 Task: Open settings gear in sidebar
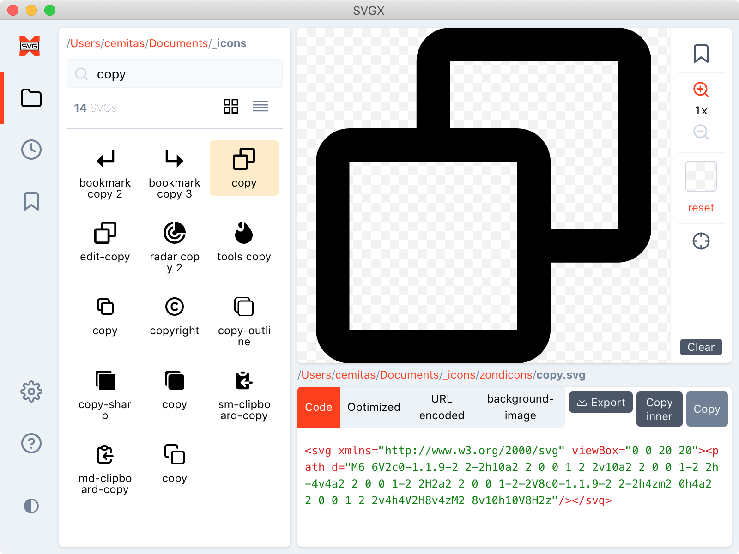point(31,391)
